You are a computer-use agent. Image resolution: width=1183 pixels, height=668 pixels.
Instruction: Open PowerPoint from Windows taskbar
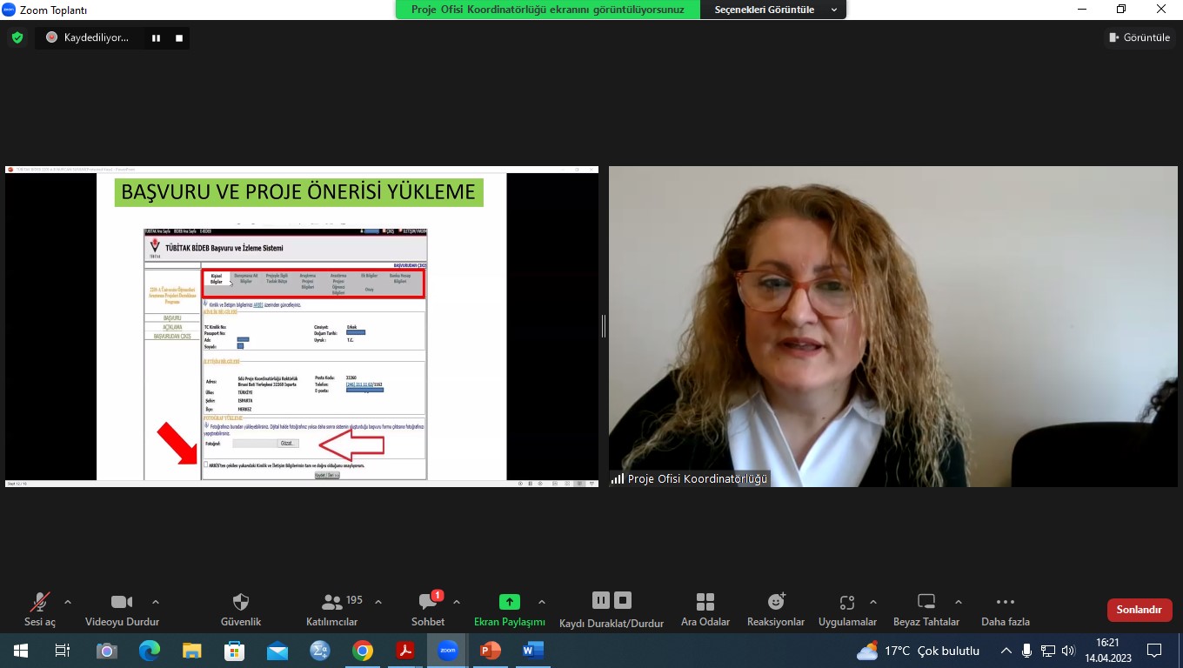491,651
